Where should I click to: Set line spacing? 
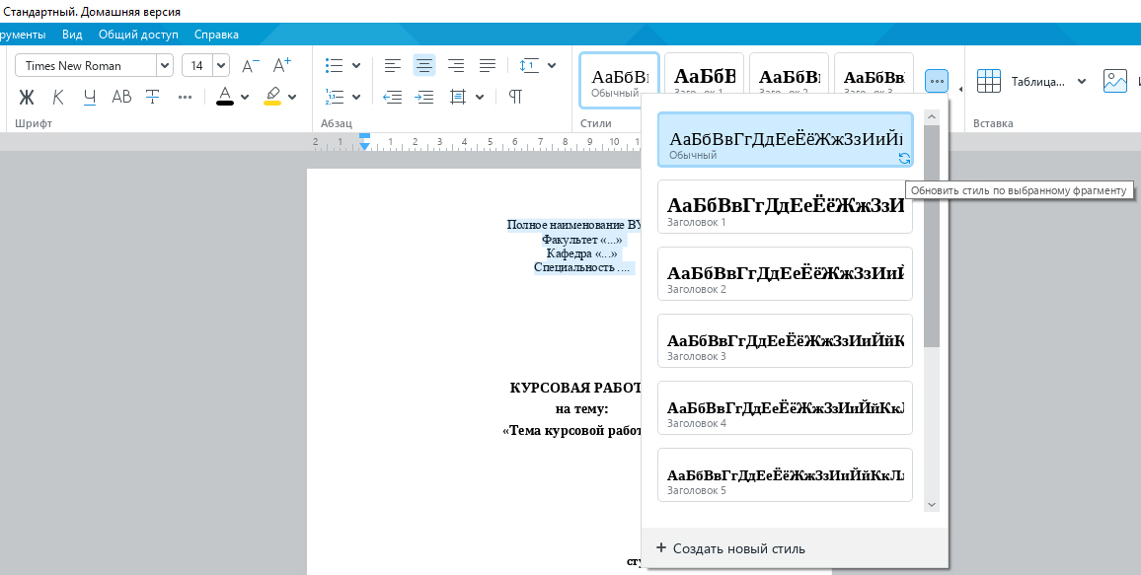pyautogui.click(x=529, y=65)
